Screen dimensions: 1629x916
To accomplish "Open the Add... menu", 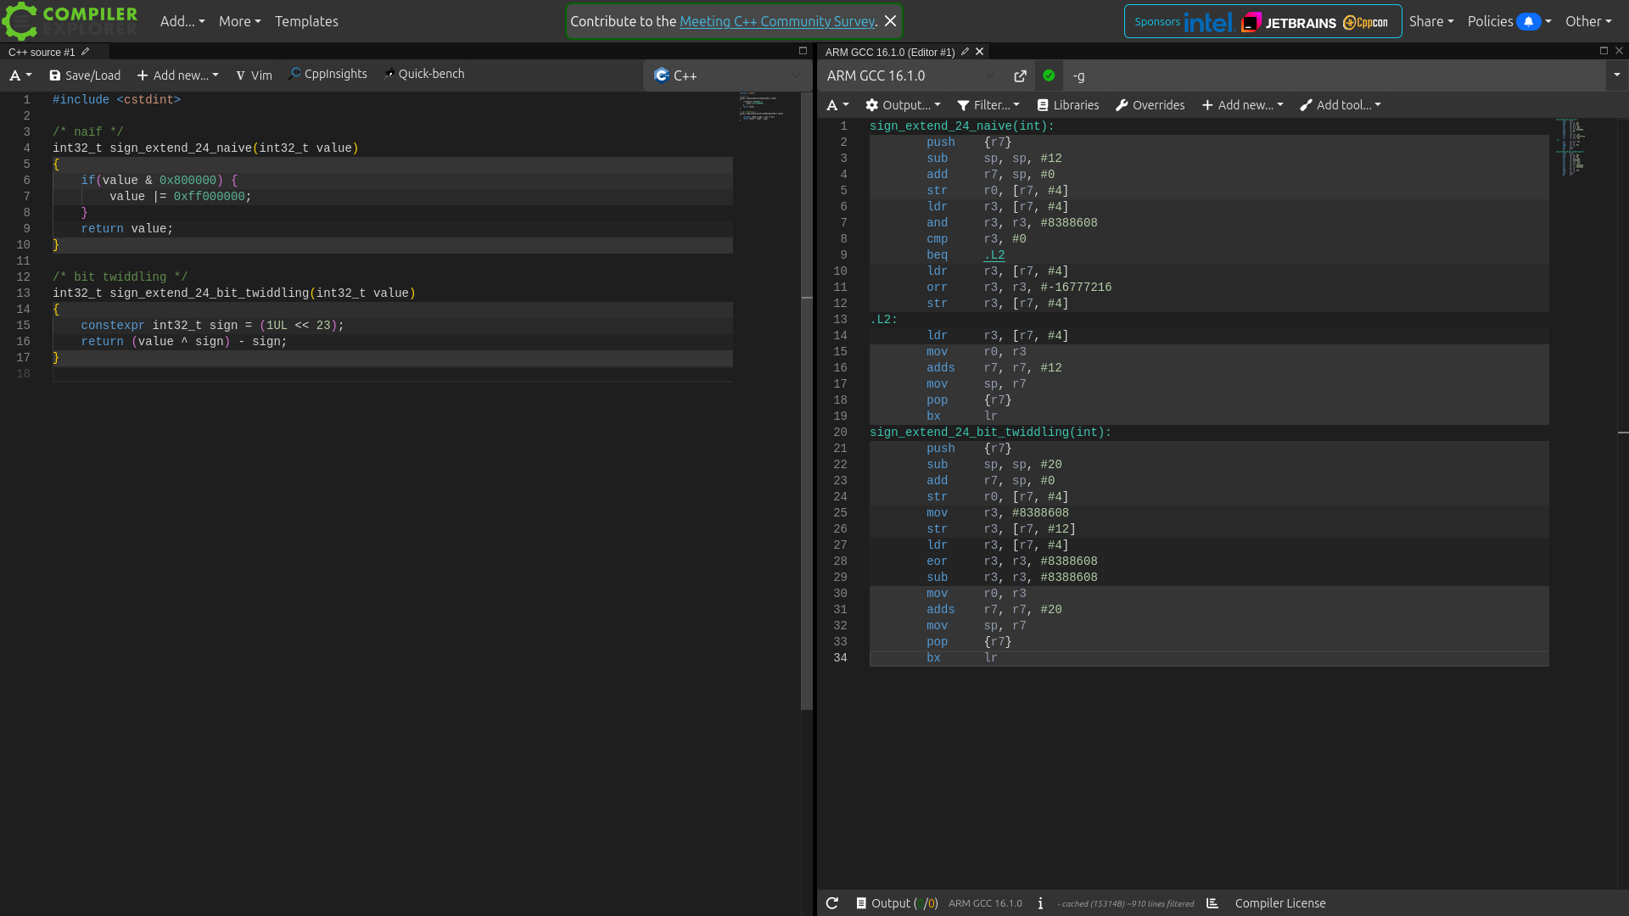I will 182,21.
